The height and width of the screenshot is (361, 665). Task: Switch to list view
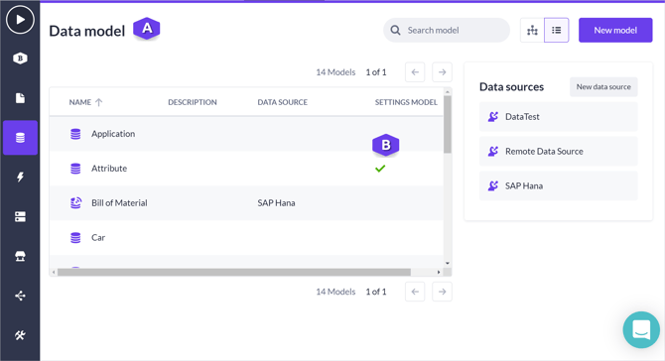tap(557, 30)
